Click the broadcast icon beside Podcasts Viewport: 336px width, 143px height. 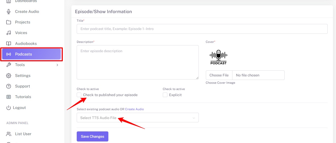(x=9, y=54)
